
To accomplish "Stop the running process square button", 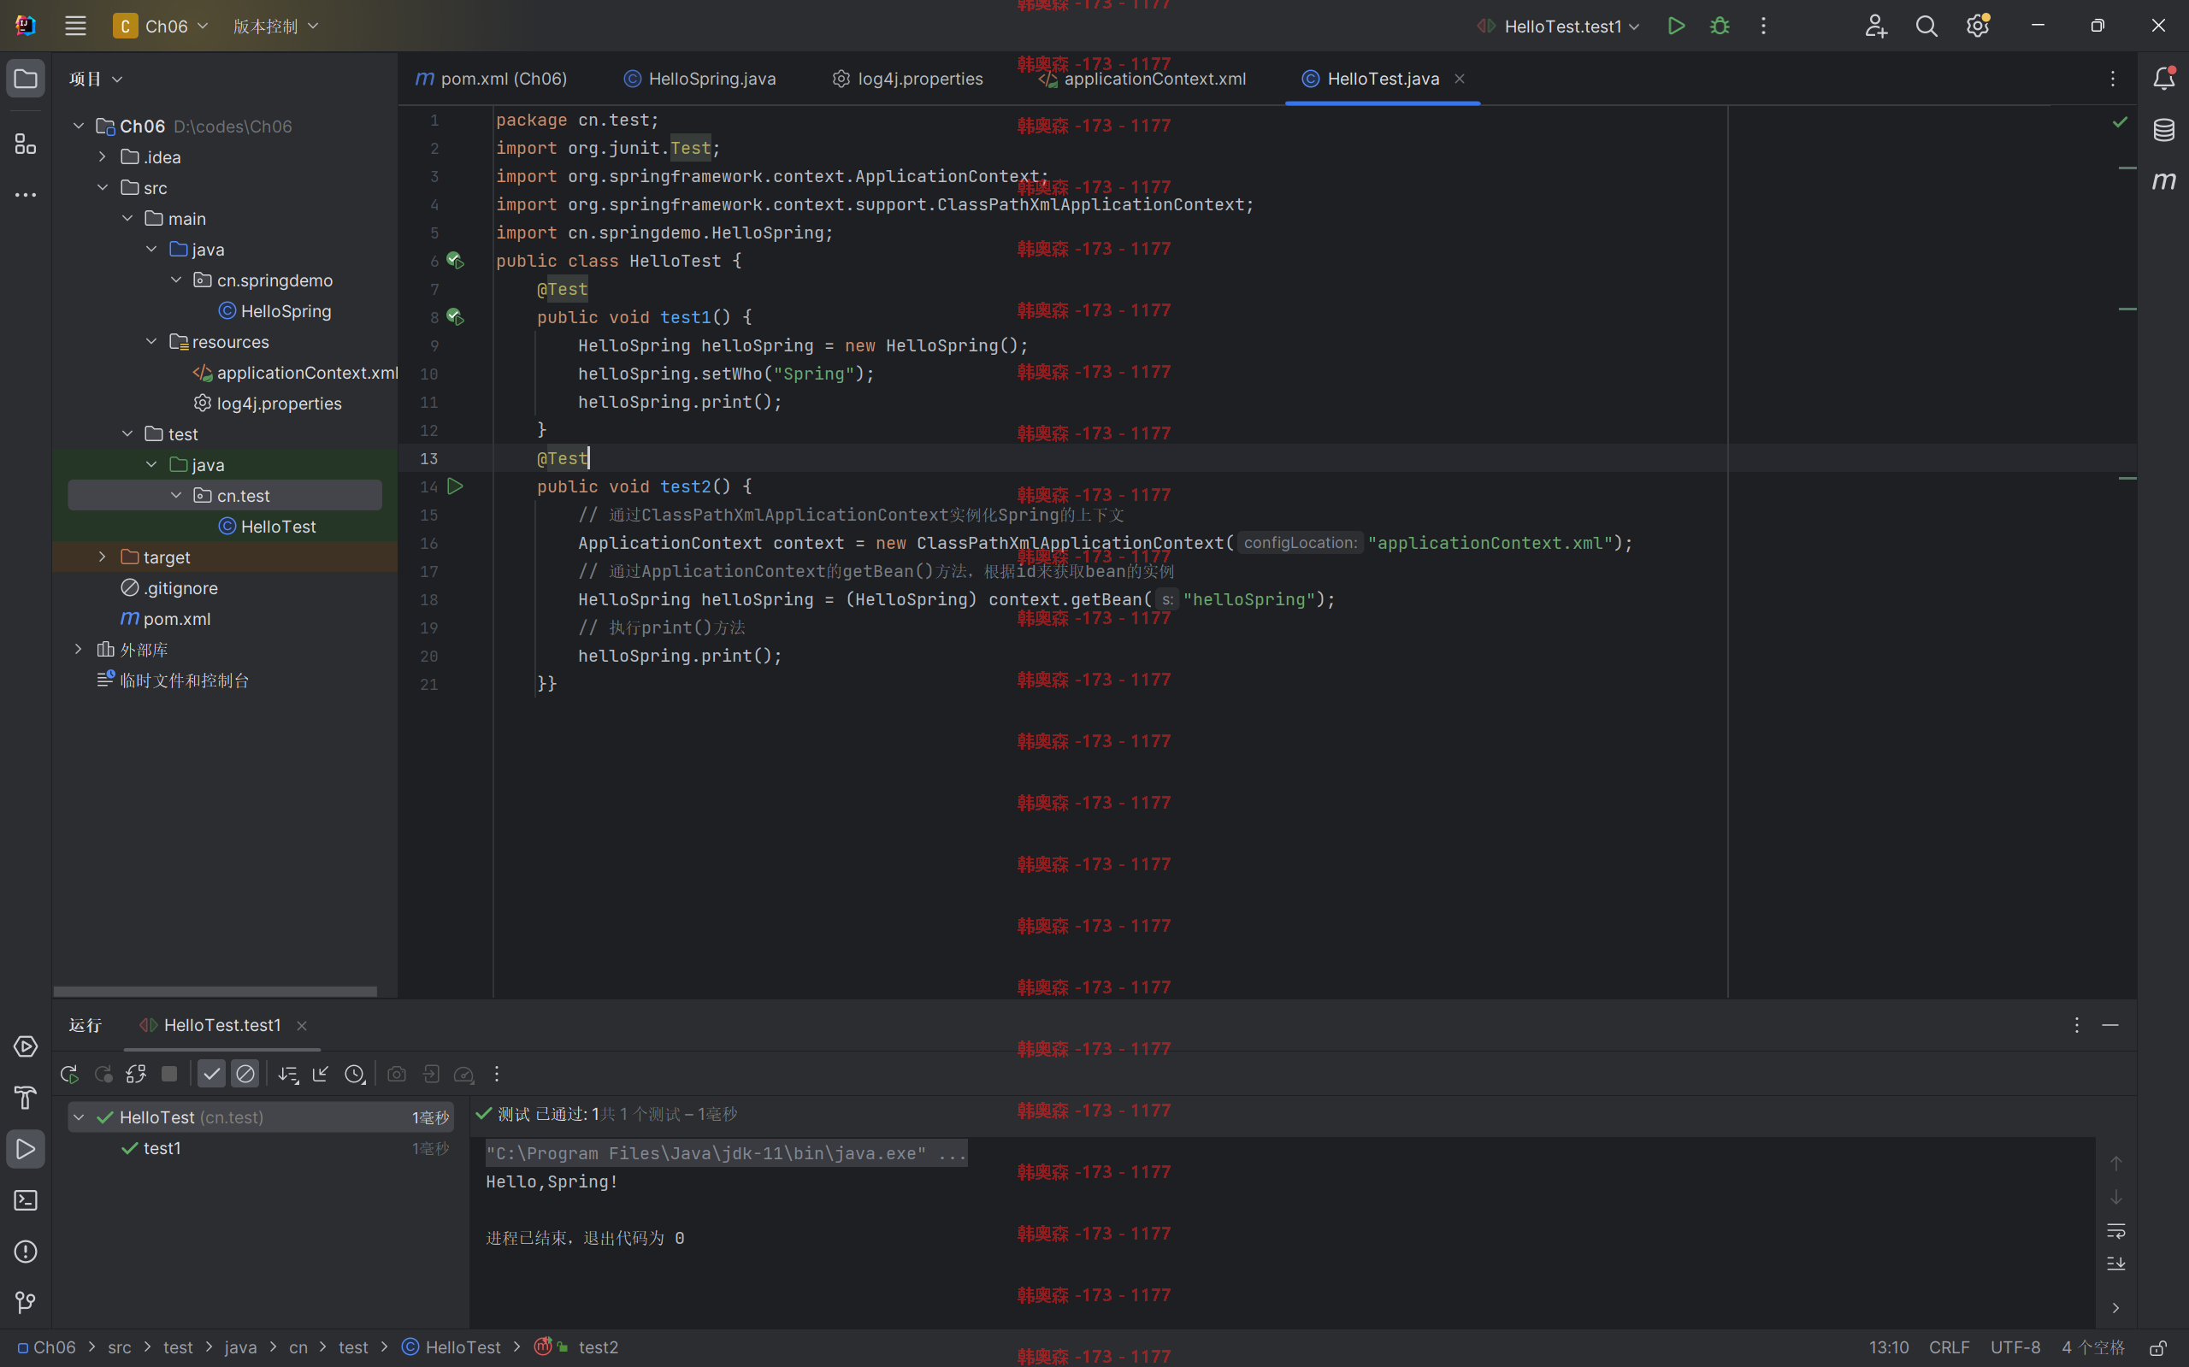I will point(169,1074).
